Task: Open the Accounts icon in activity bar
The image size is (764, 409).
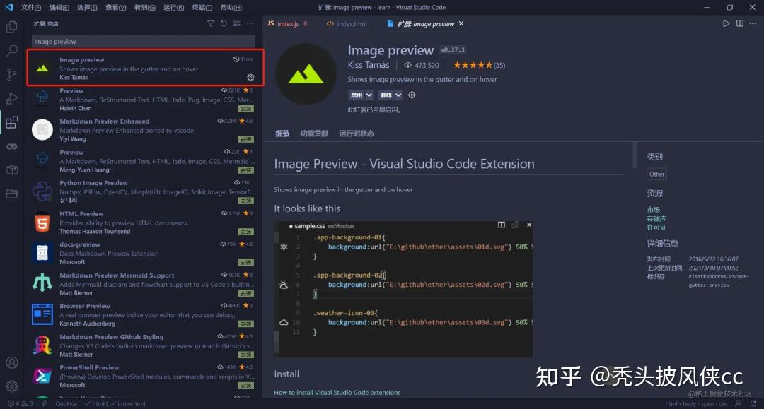Action: [x=12, y=363]
